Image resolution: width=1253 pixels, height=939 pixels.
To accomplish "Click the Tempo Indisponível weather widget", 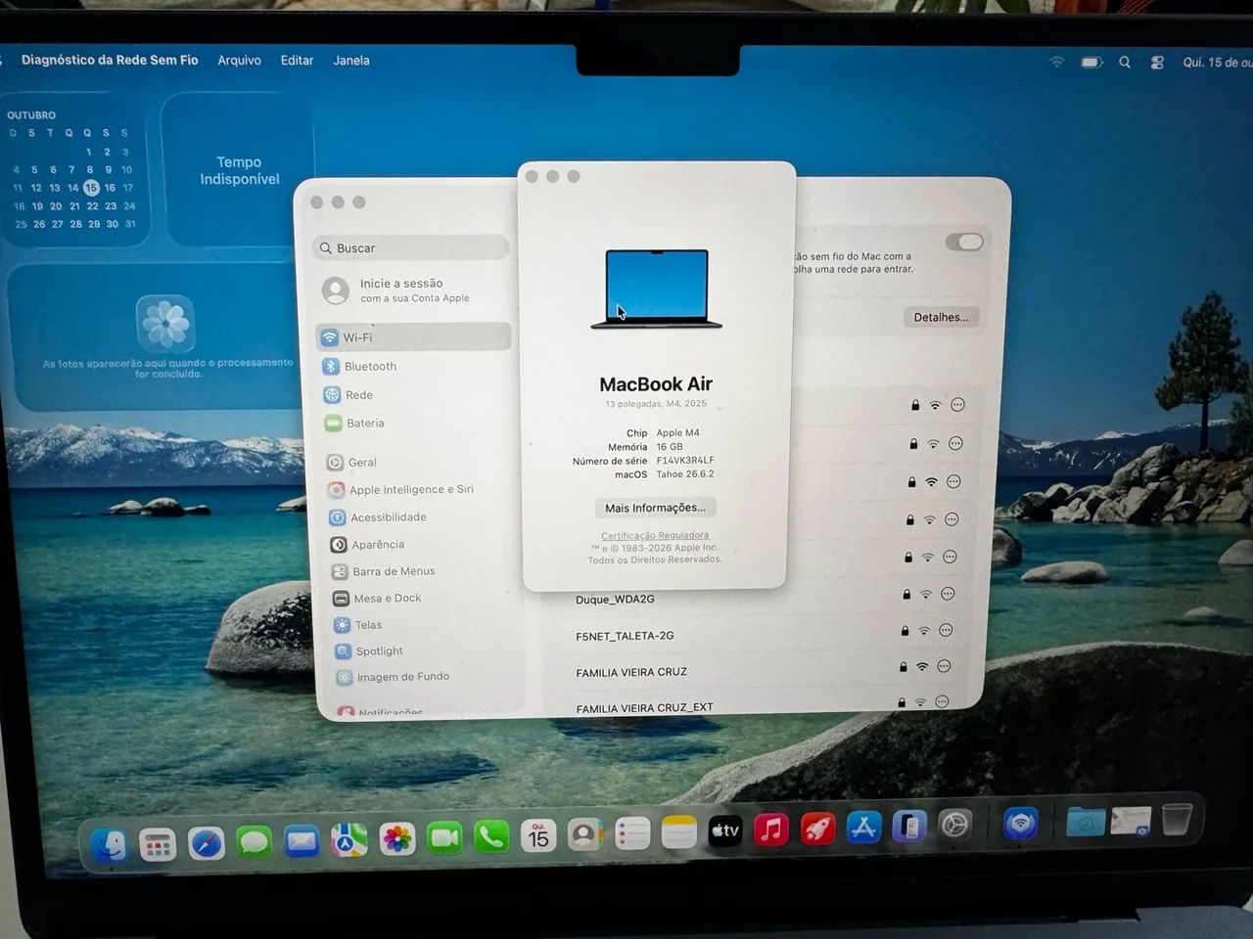I will (239, 170).
